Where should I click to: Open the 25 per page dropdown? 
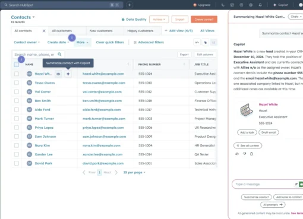click(x=134, y=173)
